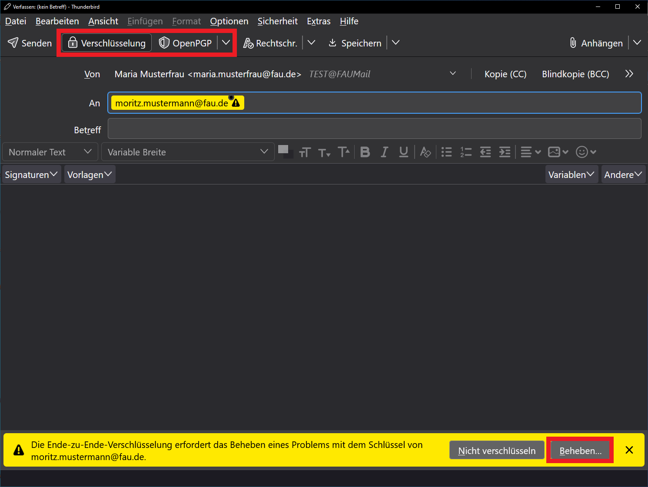Expand the Normaler Text paragraph dropdown
Viewport: 648px width, 487px height.
tap(50, 152)
